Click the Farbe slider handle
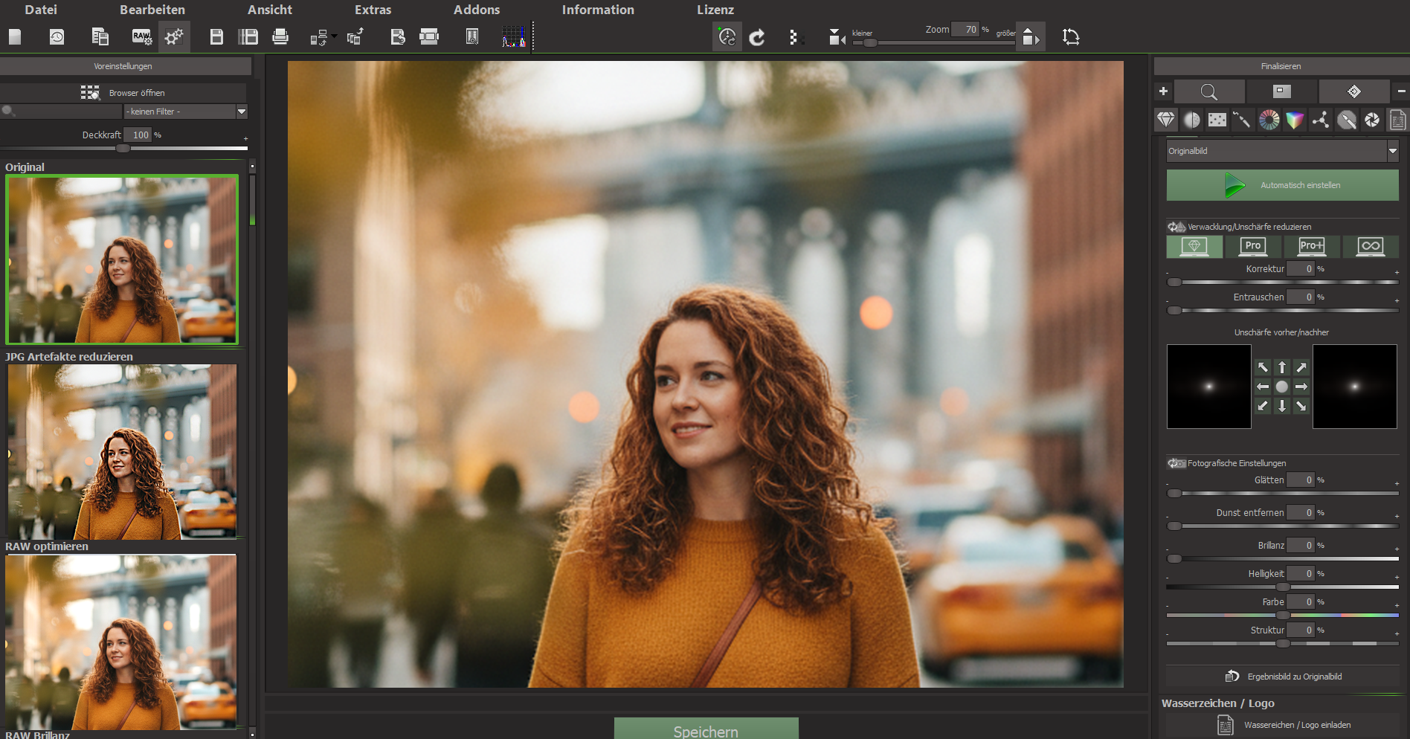 [1283, 616]
